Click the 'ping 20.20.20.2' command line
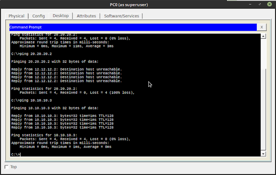Viewport: 276px width, 175px height. pos(31,54)
